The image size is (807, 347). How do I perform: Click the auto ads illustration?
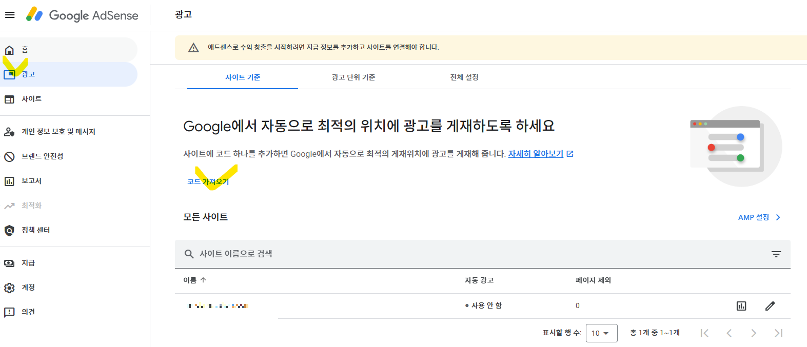[736, 147]
